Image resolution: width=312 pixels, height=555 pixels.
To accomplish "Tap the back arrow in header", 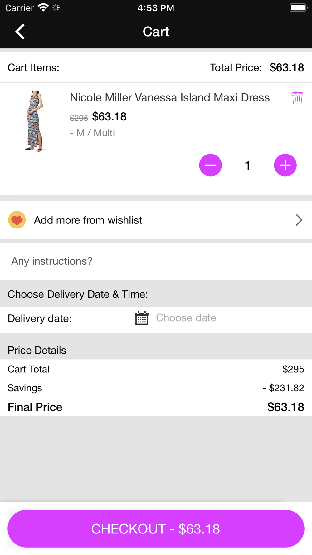I will pyautogui.click(x=20, y=32).
